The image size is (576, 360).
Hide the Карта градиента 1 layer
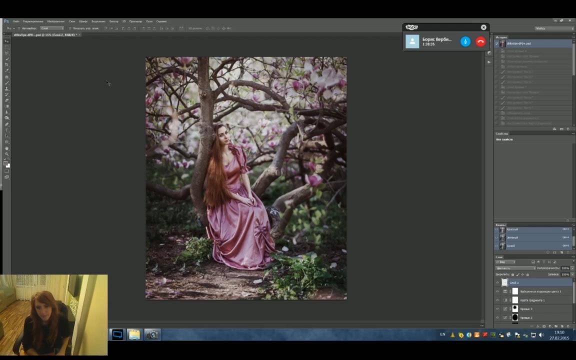point(497,300)
